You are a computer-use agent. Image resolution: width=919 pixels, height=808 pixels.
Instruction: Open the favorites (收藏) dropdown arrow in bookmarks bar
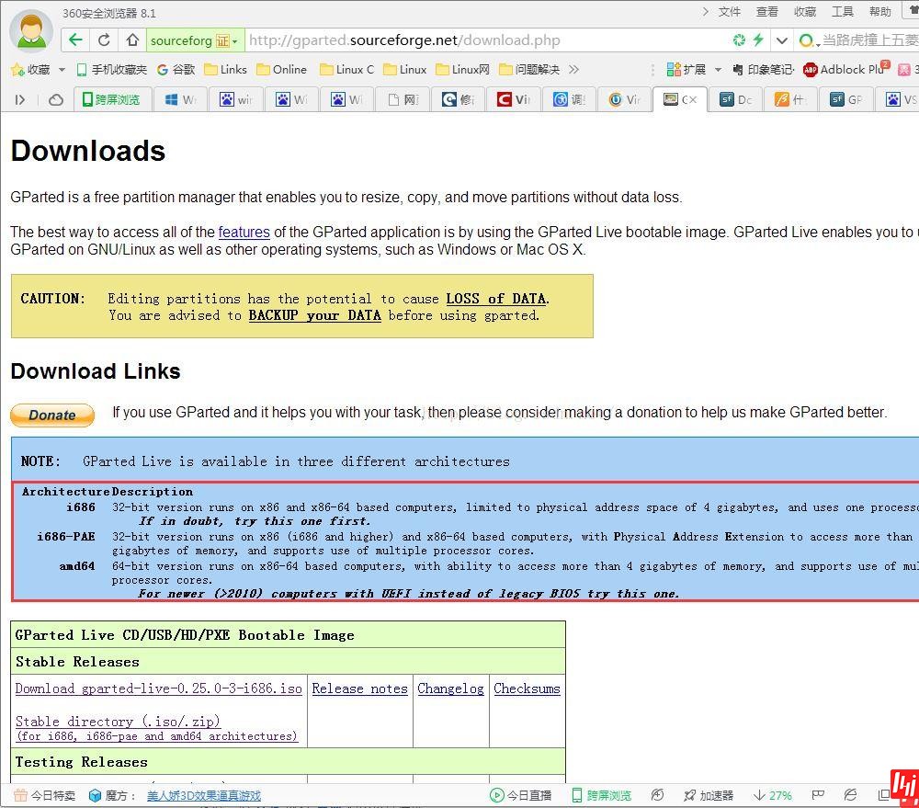62,70
